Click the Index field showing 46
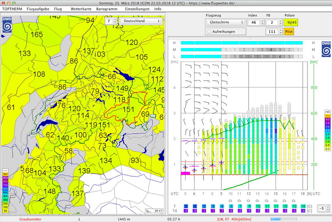This screenshot has height=222, width=332. point(254,22)
